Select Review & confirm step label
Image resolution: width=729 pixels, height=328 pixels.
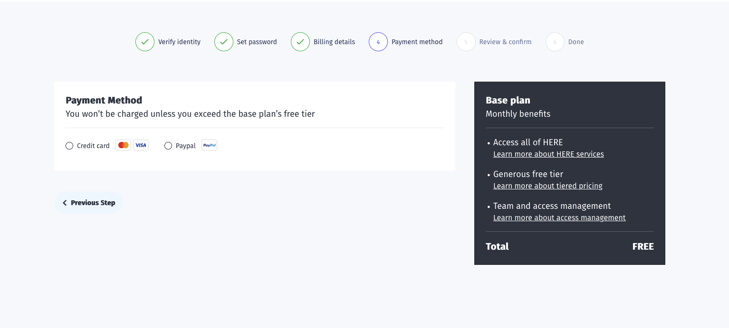coord(506,42)
